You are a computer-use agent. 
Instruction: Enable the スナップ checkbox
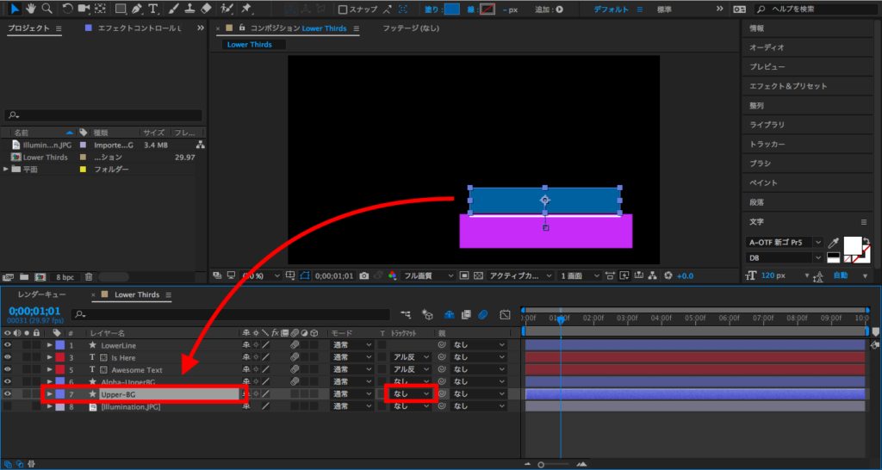pyautogui.click(x=343, y=9)
